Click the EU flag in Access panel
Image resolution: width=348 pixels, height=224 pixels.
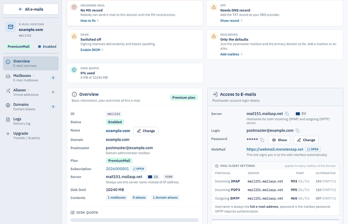298,114
